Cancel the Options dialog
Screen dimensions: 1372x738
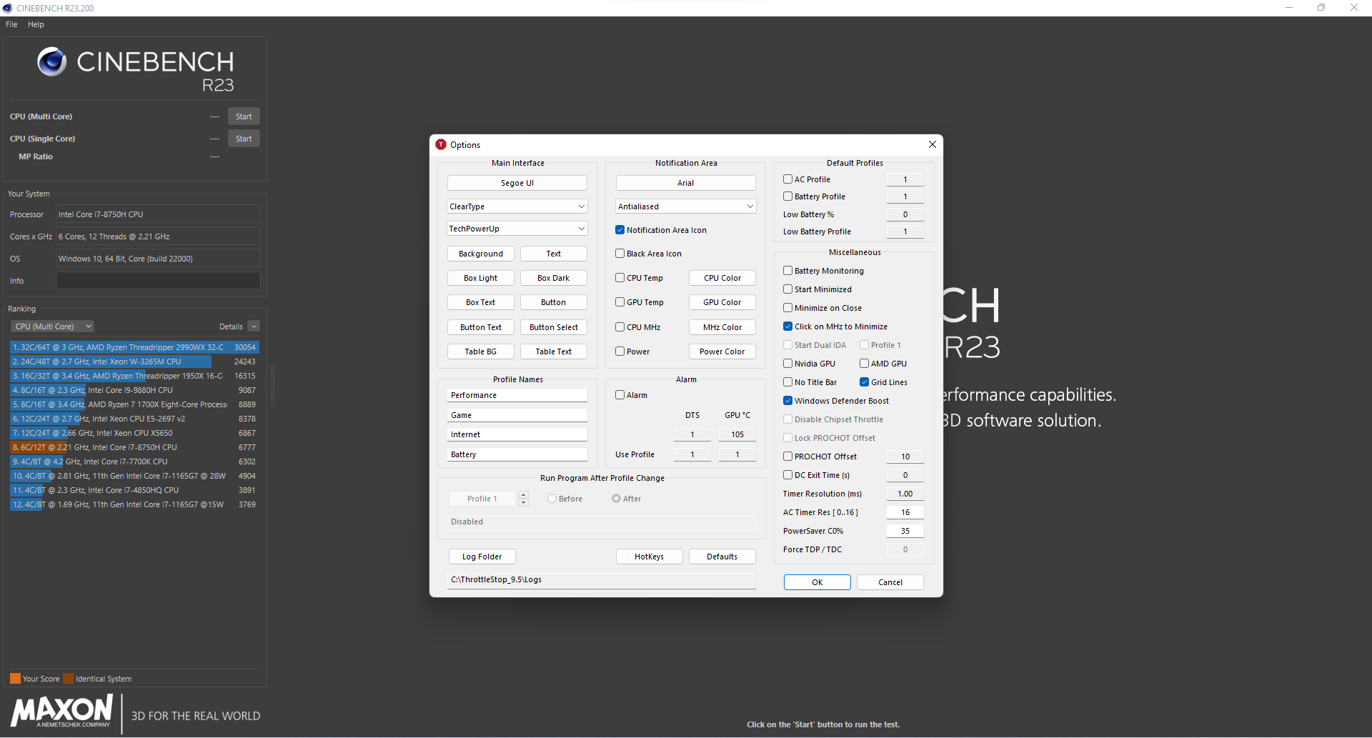[x=890, y=582]
